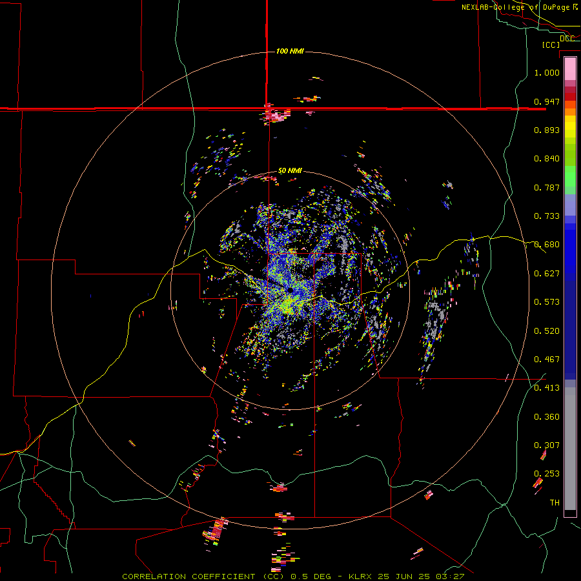Click the "DCC" label above the legend
This screenshot has width=581, height=581.
pos(567,38)
